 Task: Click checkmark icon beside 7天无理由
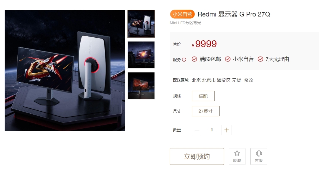coord(260,59)
